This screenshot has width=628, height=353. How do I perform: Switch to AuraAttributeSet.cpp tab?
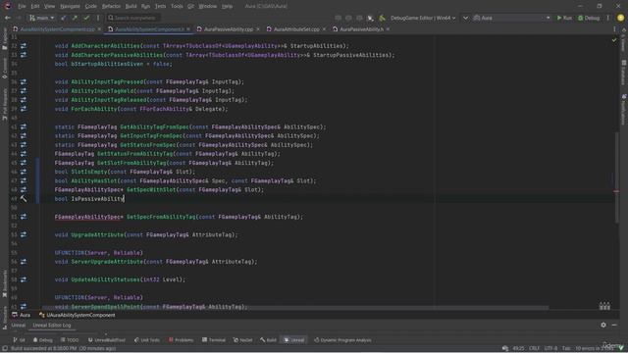click(296, 29)
